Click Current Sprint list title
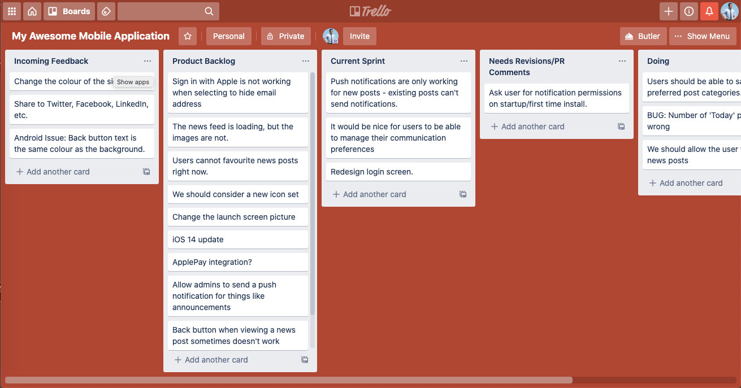Screen dimensions: 741x388 point(358,61)
